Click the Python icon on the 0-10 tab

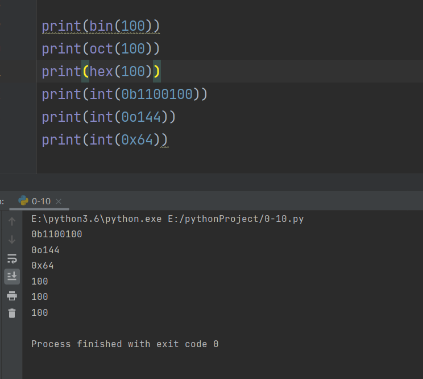point(23,200)
